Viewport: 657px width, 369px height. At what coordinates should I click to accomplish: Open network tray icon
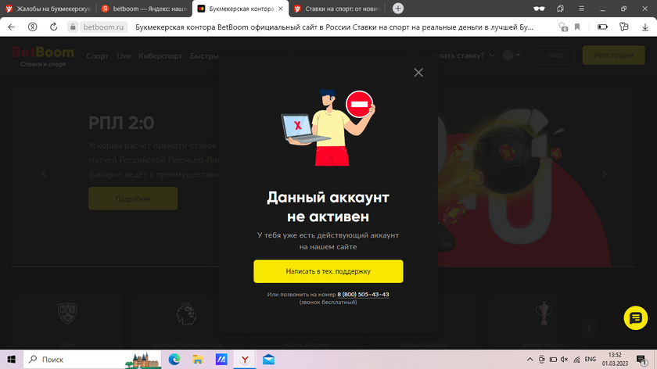point(576,360)
